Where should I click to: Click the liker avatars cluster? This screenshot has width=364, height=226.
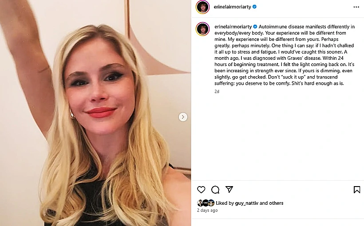206,203
